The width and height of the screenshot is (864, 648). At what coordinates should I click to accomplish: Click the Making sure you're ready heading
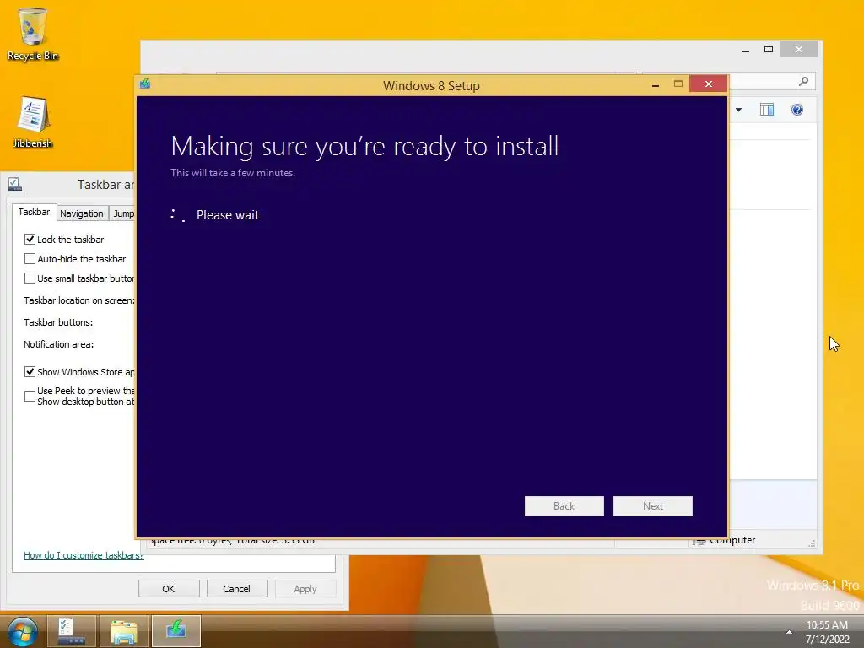pyautogui.click(x=364, y=147)
